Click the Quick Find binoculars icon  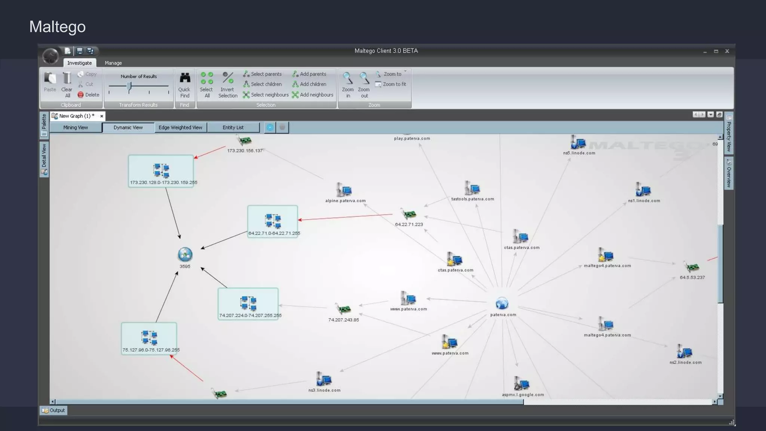pyautogui.click(x=184, y=78)
